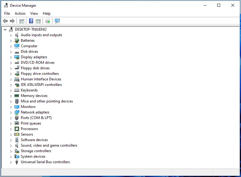This screenshot has width=241, height=177.
Task: Click the Processors chip icon
Action: click(17, 129)
